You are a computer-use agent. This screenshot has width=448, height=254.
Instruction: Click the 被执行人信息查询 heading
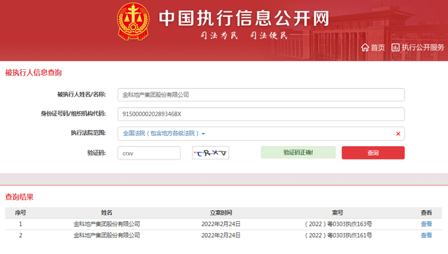click(33, 73)
